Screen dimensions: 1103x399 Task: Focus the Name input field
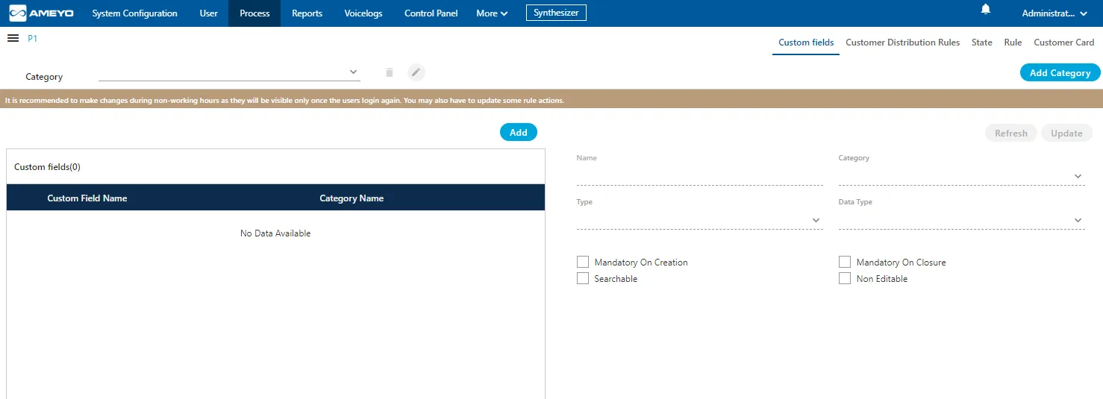(x=699, y=176)
